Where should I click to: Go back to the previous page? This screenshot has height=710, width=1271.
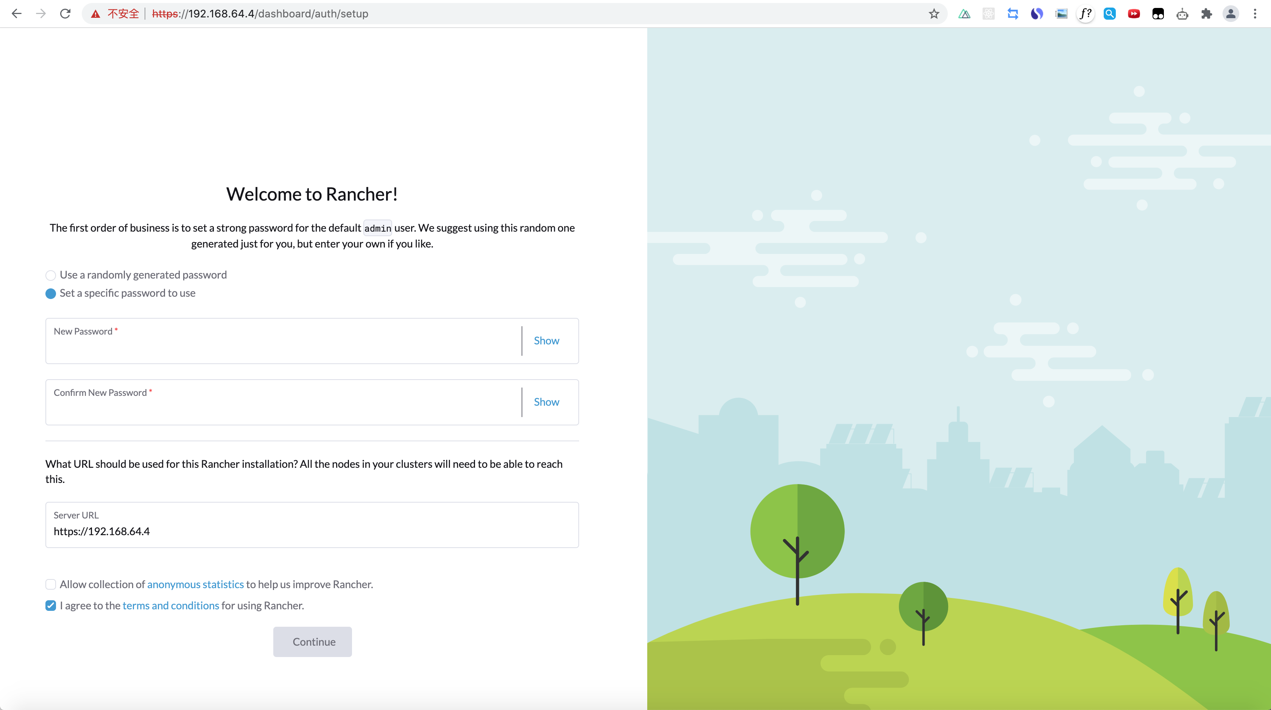17,14
